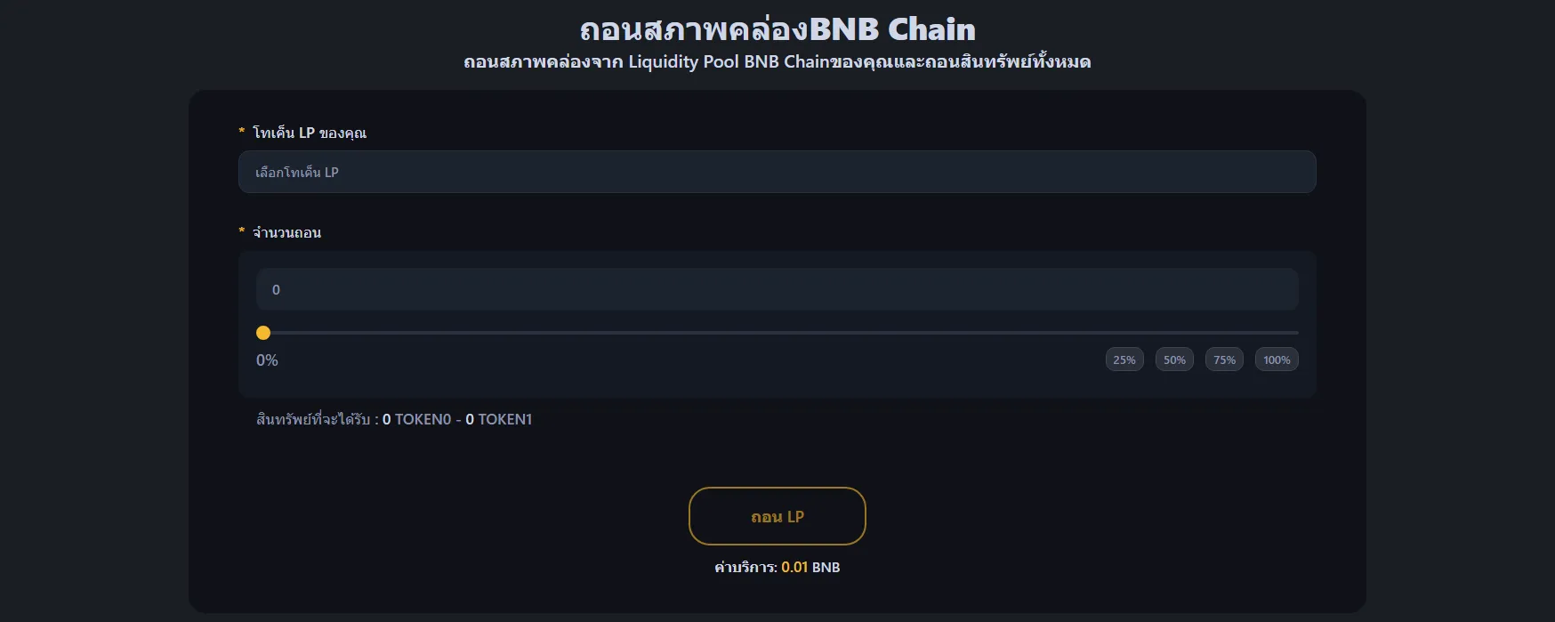Open the เลือกโทเค็น LP dropdown
Viewport: 1555px width, 622px height.
pos(777,172)
